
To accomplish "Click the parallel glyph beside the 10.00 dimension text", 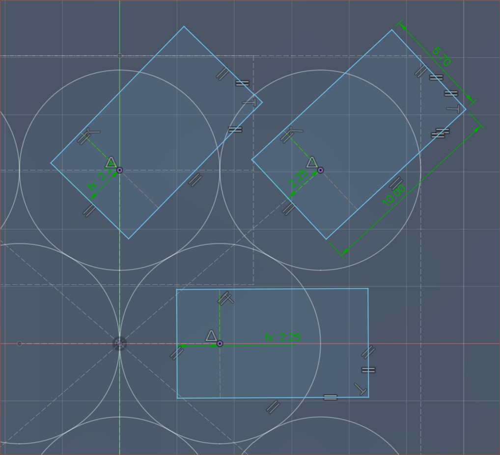I will pyautogui.click(x=396, y=184).
